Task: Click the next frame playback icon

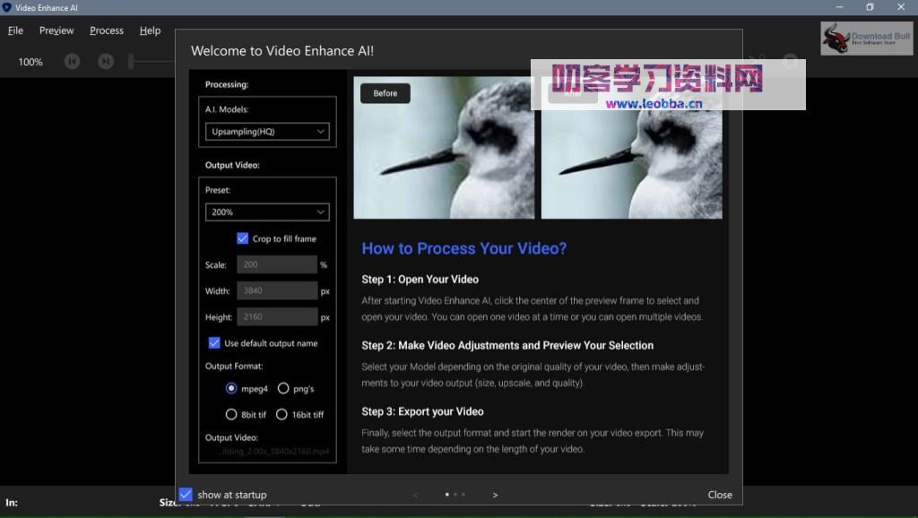Action: click(106, 62)
